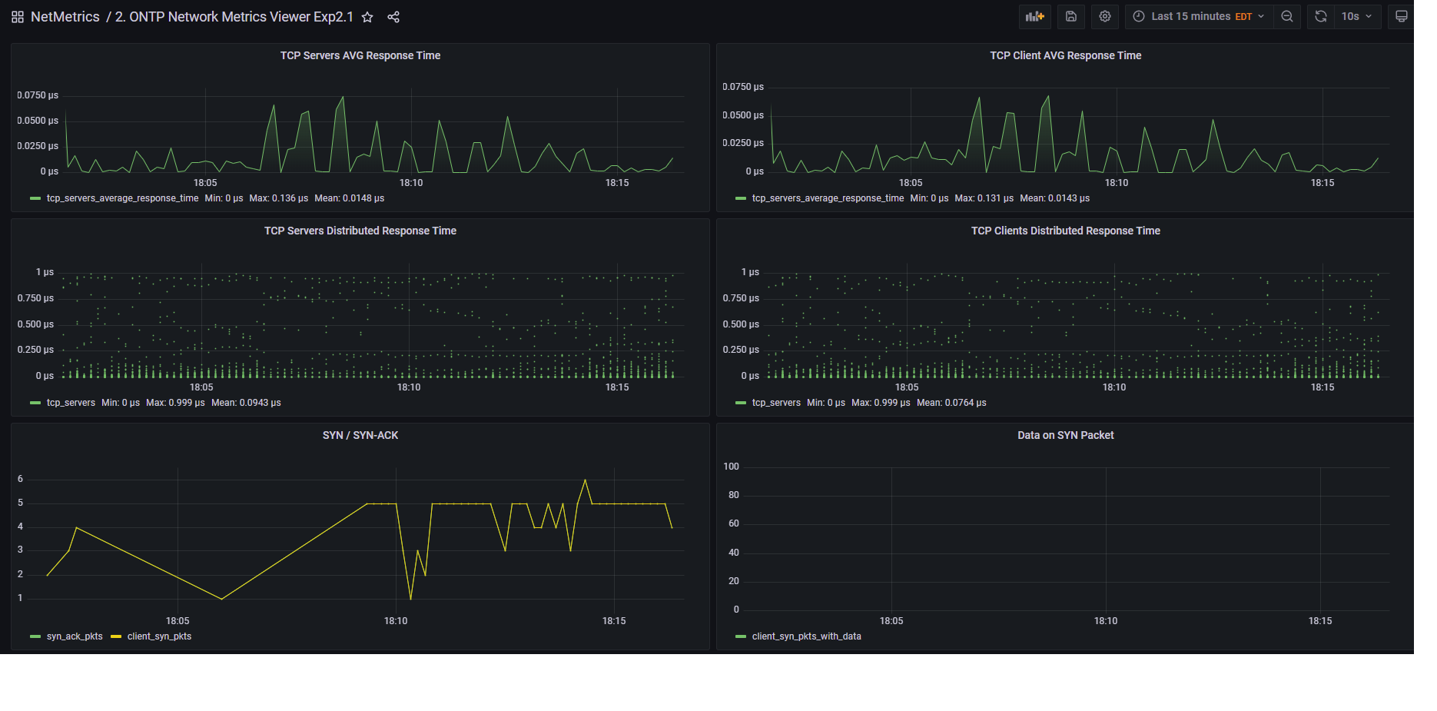The width and height of the screenshot is (1437, 711).
Task: Click 18:15 axis label in Data on SYN chart
Action: [1320, 621]
